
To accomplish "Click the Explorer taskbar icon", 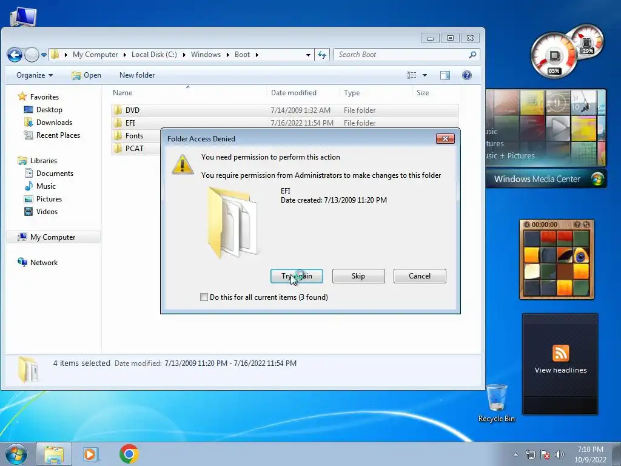I will tap(54, 454).
